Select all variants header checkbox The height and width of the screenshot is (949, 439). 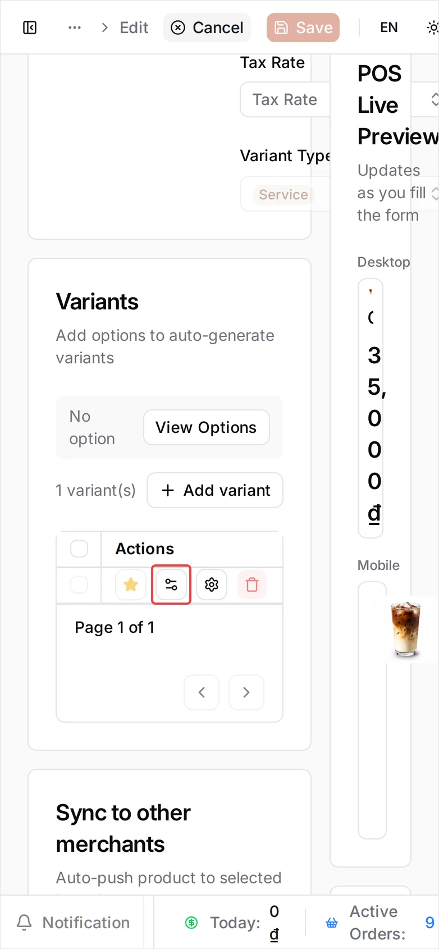point(79,549)
